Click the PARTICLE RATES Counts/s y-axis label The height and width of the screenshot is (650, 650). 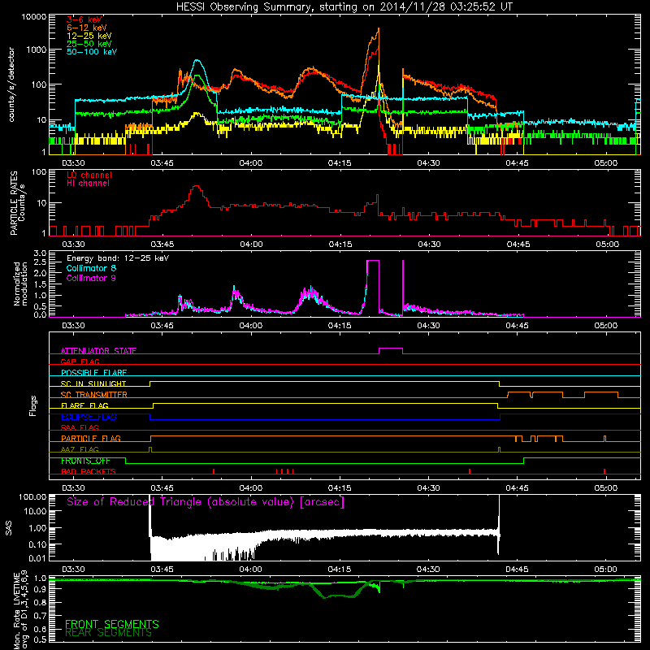pyautogui.click(x=17, y=202)
